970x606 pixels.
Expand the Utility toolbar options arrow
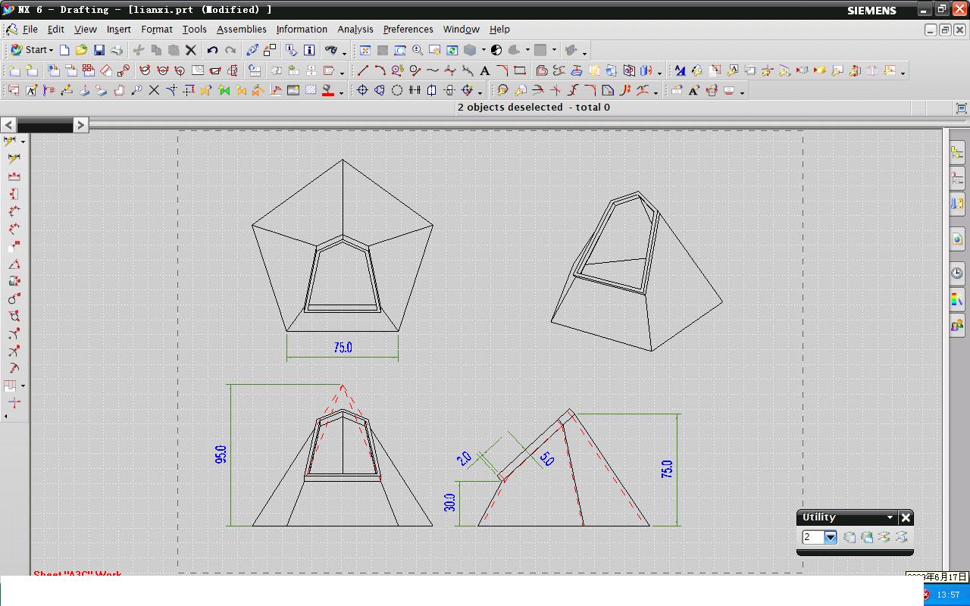890,517
